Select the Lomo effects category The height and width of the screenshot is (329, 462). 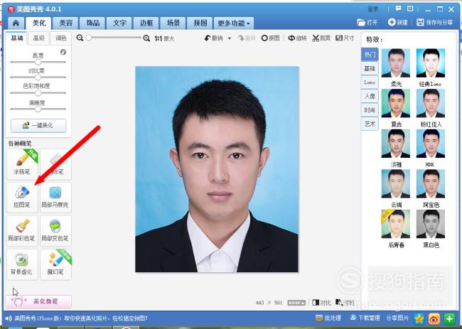[370, 82]
